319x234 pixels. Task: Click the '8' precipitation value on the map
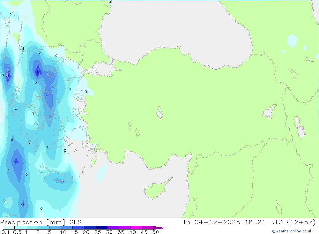pyautogui.click(x=53, y=86)
